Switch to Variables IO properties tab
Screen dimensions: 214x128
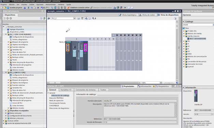coord(66,90)
